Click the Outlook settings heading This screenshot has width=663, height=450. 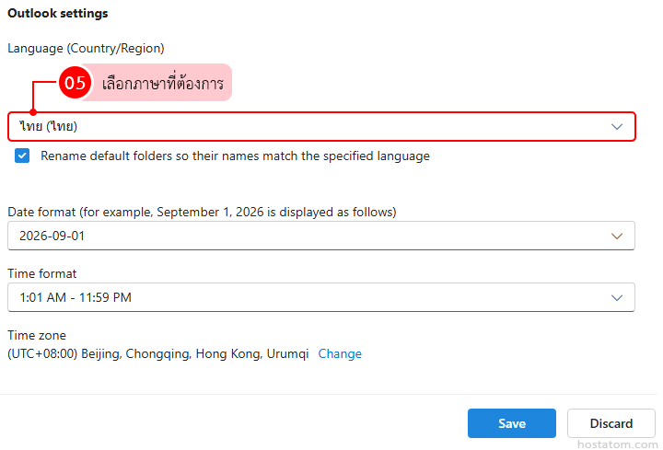[x=58, y=13]
